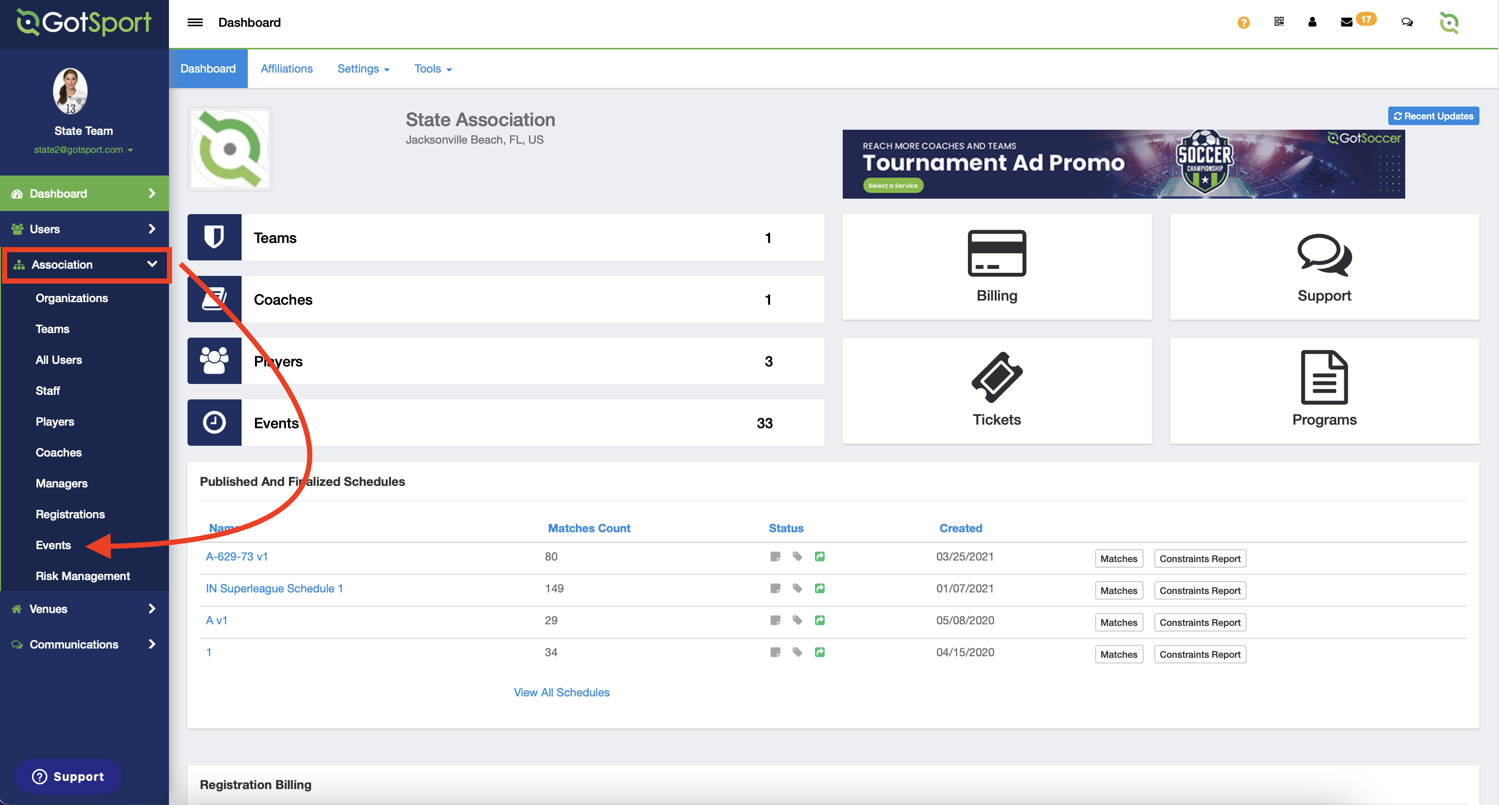The image size is (1499, 805).
Task: Click Matches button for A-629-73 v1
Action: (x=1118, y=558)
